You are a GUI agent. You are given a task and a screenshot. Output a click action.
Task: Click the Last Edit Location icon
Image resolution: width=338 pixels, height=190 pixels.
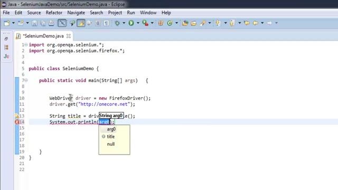click(x=247, y=23)
